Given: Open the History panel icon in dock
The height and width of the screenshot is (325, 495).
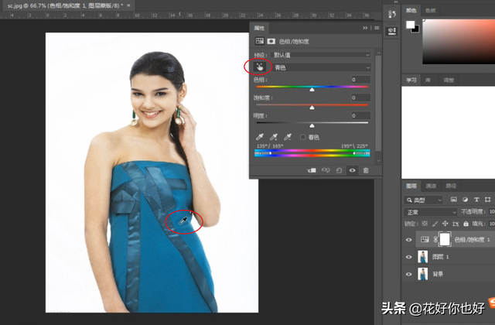Looking at the screenshot, I should tap(392, 14).
